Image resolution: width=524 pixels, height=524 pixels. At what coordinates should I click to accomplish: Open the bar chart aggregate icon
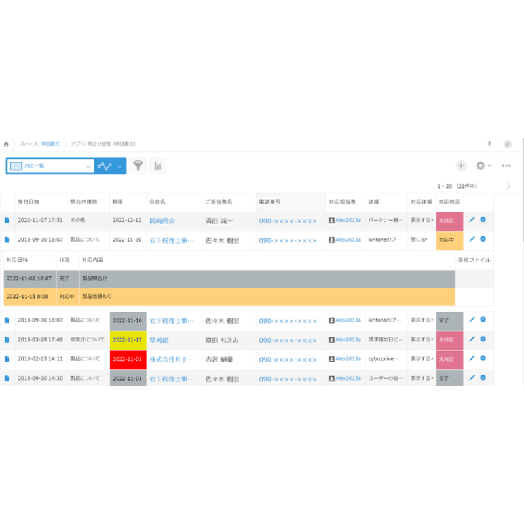pos(157,166)
